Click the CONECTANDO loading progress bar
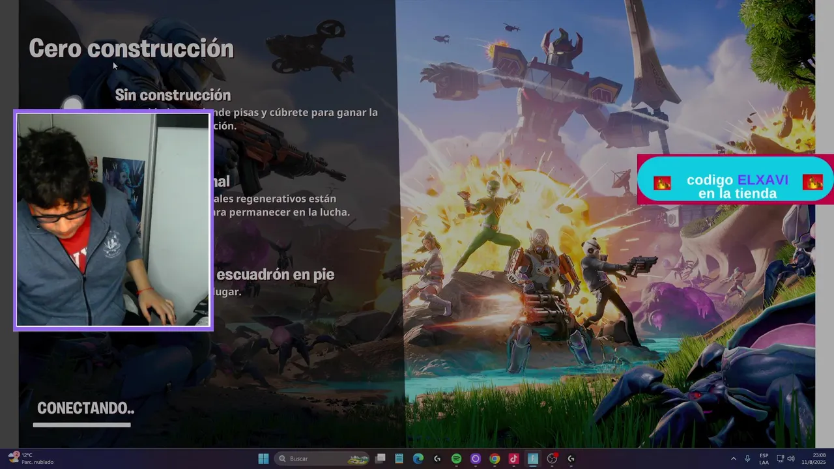 pos(82,425)
